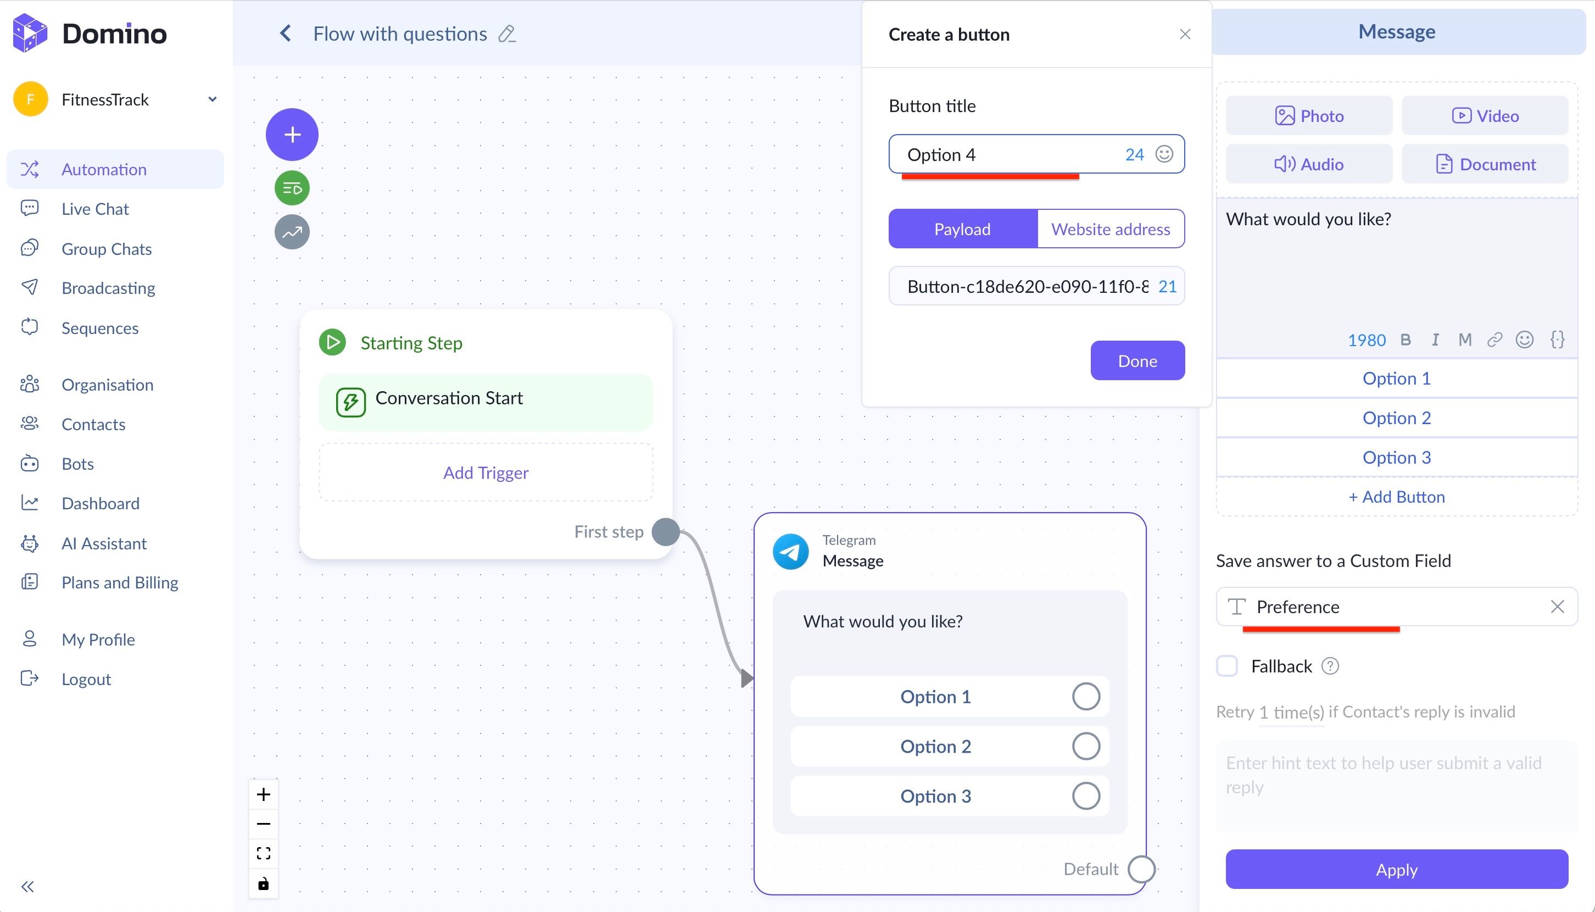Open the emoji picker in Button title

(1163, 154)
